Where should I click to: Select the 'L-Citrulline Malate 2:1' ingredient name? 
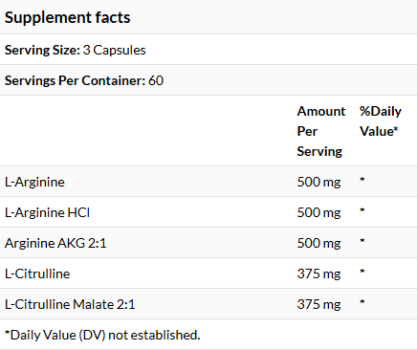pos(70,304)
